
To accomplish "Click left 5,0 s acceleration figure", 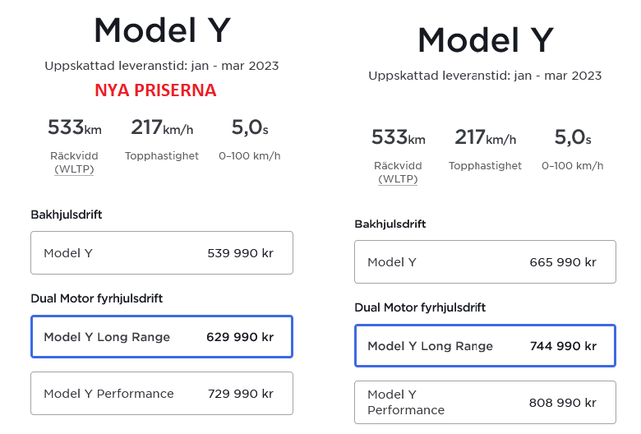I will [x=250, y=127].
